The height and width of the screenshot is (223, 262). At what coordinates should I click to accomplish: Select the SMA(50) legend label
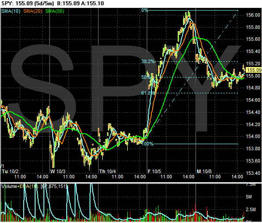pyautogui.click(x=55, y=11)
